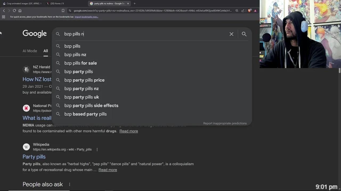Screen dimensions: 341x191
Task: Choose suggestion 'bzp party pills nz'
Action: click(x=152, y=89)
